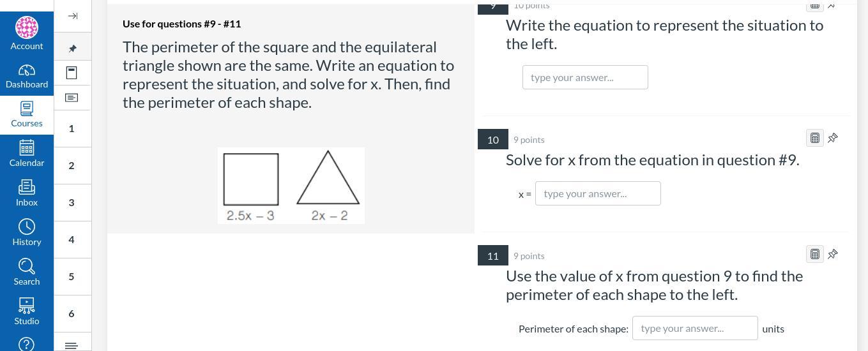
Task: Toggle pinned questions filter in navigator
Action: click(x=72, y=49)
